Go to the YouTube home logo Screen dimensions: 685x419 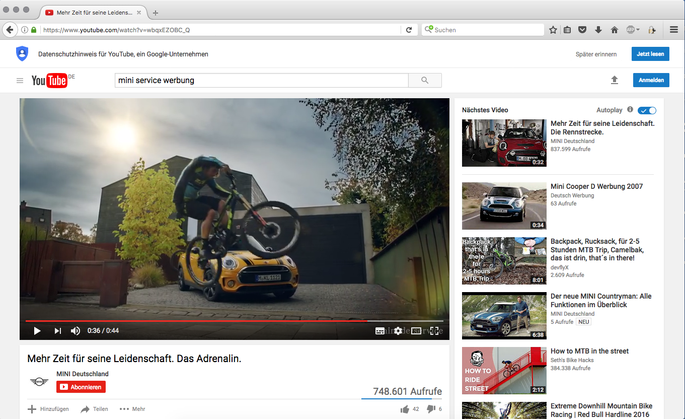click(49, 80)
